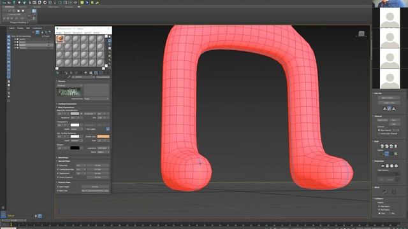Toggle highlighted Point-to-Point Seams icon
Image resolution: width=408 pixels, height=229 pixels.
point(387,154)
